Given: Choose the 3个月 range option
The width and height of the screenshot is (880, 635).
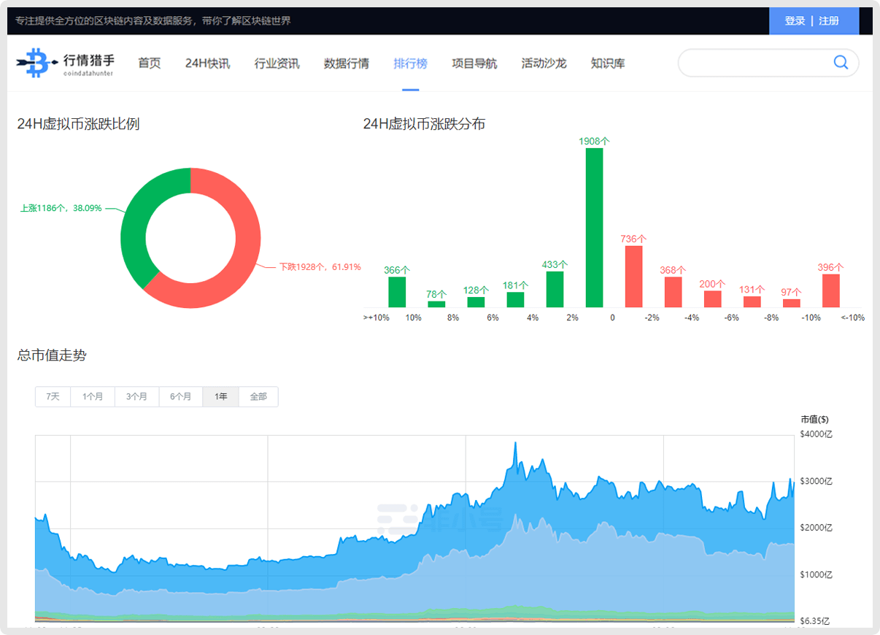Looking at the screenshot, I should click(136, 397).
